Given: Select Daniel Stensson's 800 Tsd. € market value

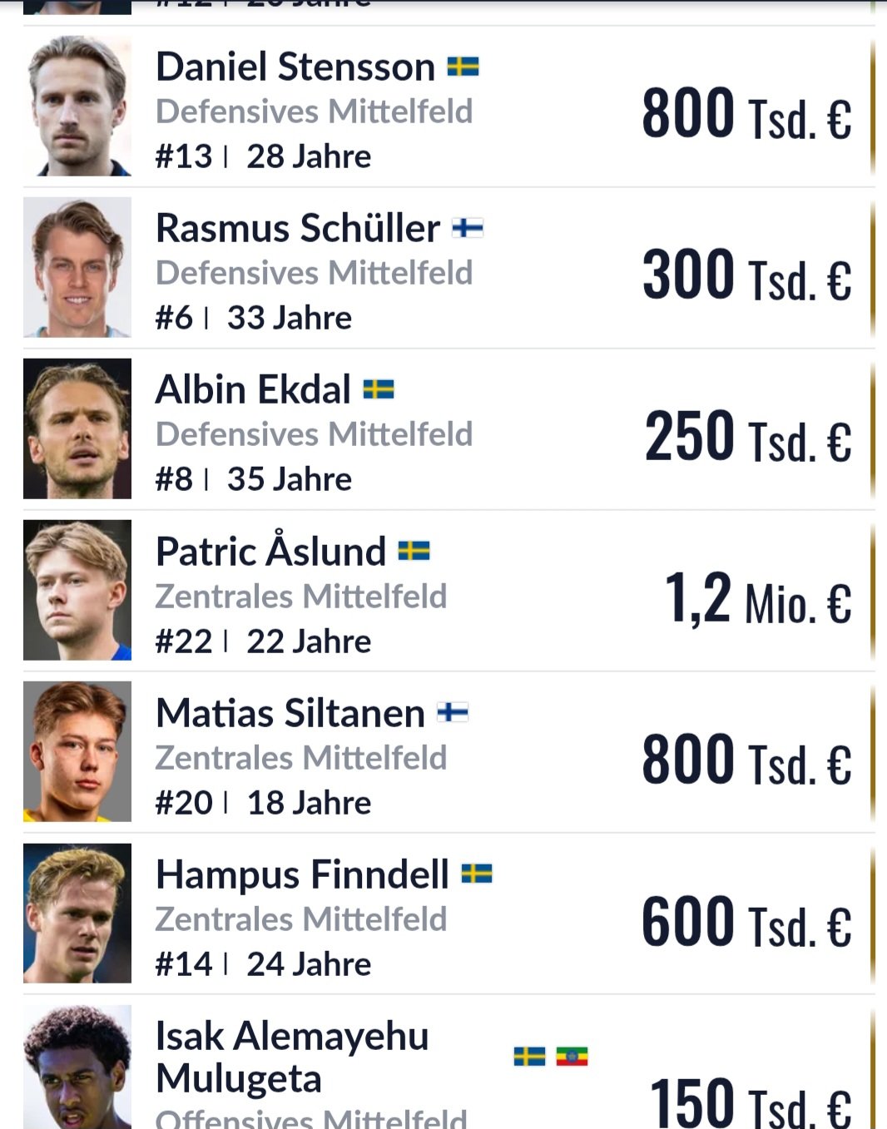Looking at the screenshot, I should click(747, 113).
